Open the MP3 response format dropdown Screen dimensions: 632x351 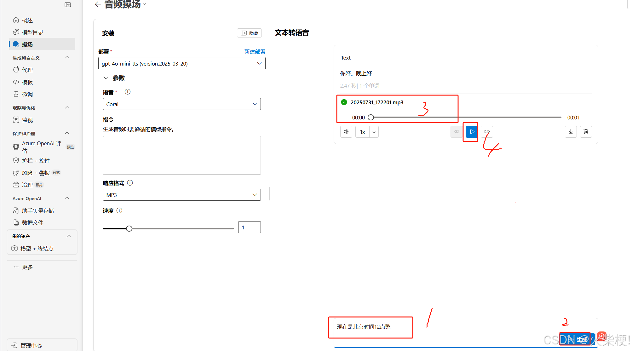click(x=182, y=195)
